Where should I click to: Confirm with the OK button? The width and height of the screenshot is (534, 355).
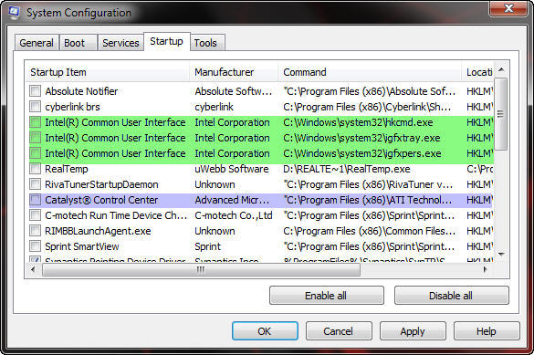265,331
